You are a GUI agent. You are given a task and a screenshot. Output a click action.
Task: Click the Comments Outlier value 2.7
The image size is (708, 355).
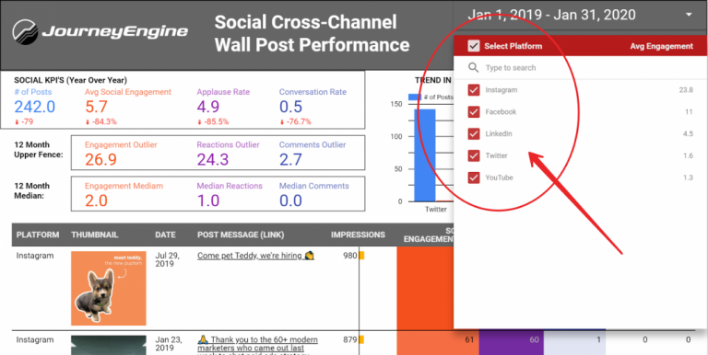[290, 159]
